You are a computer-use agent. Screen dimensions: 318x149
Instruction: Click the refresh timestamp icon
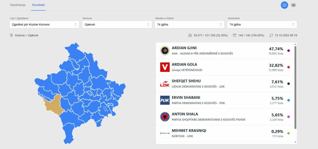(x=271, y=35)
